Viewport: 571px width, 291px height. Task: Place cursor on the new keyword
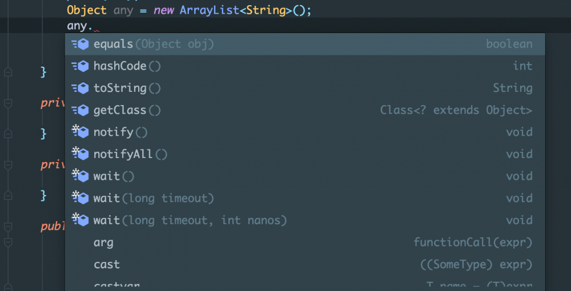pos(163,11)
